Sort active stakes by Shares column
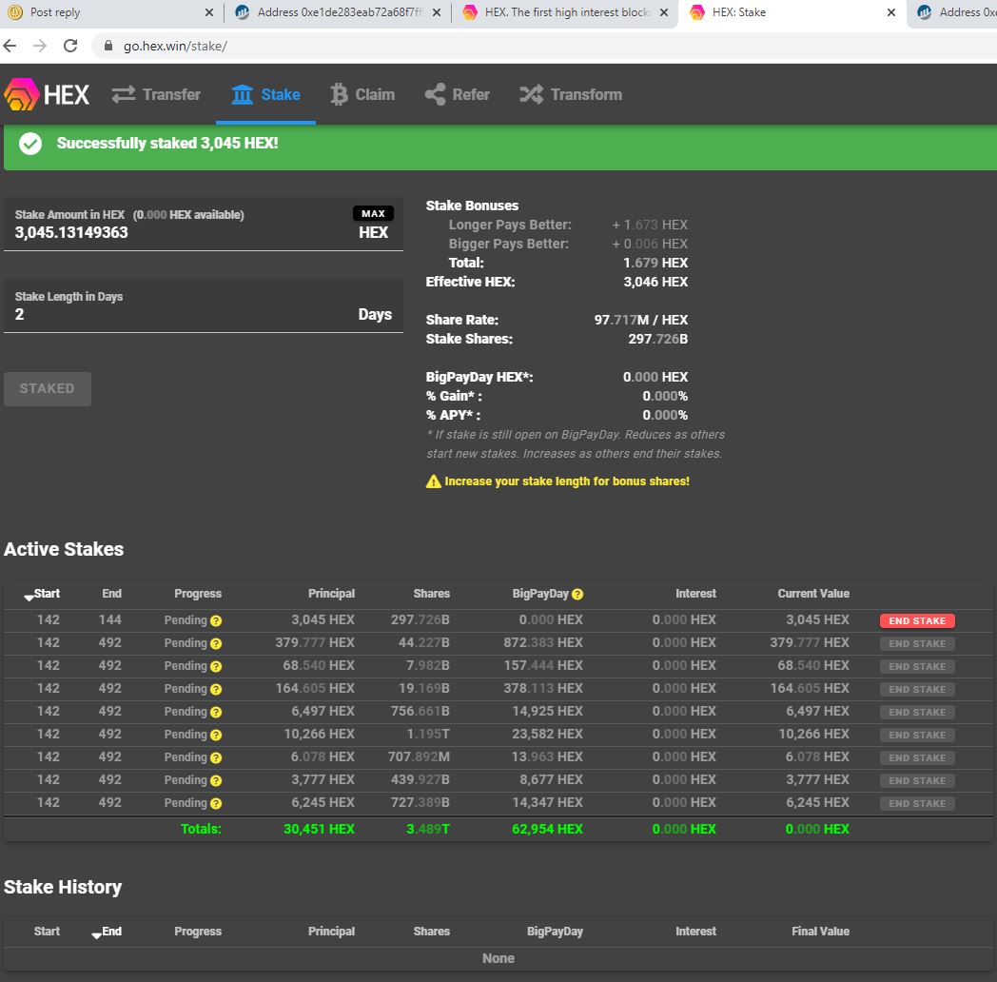997x982 pixels. click(x=431, y=594)
